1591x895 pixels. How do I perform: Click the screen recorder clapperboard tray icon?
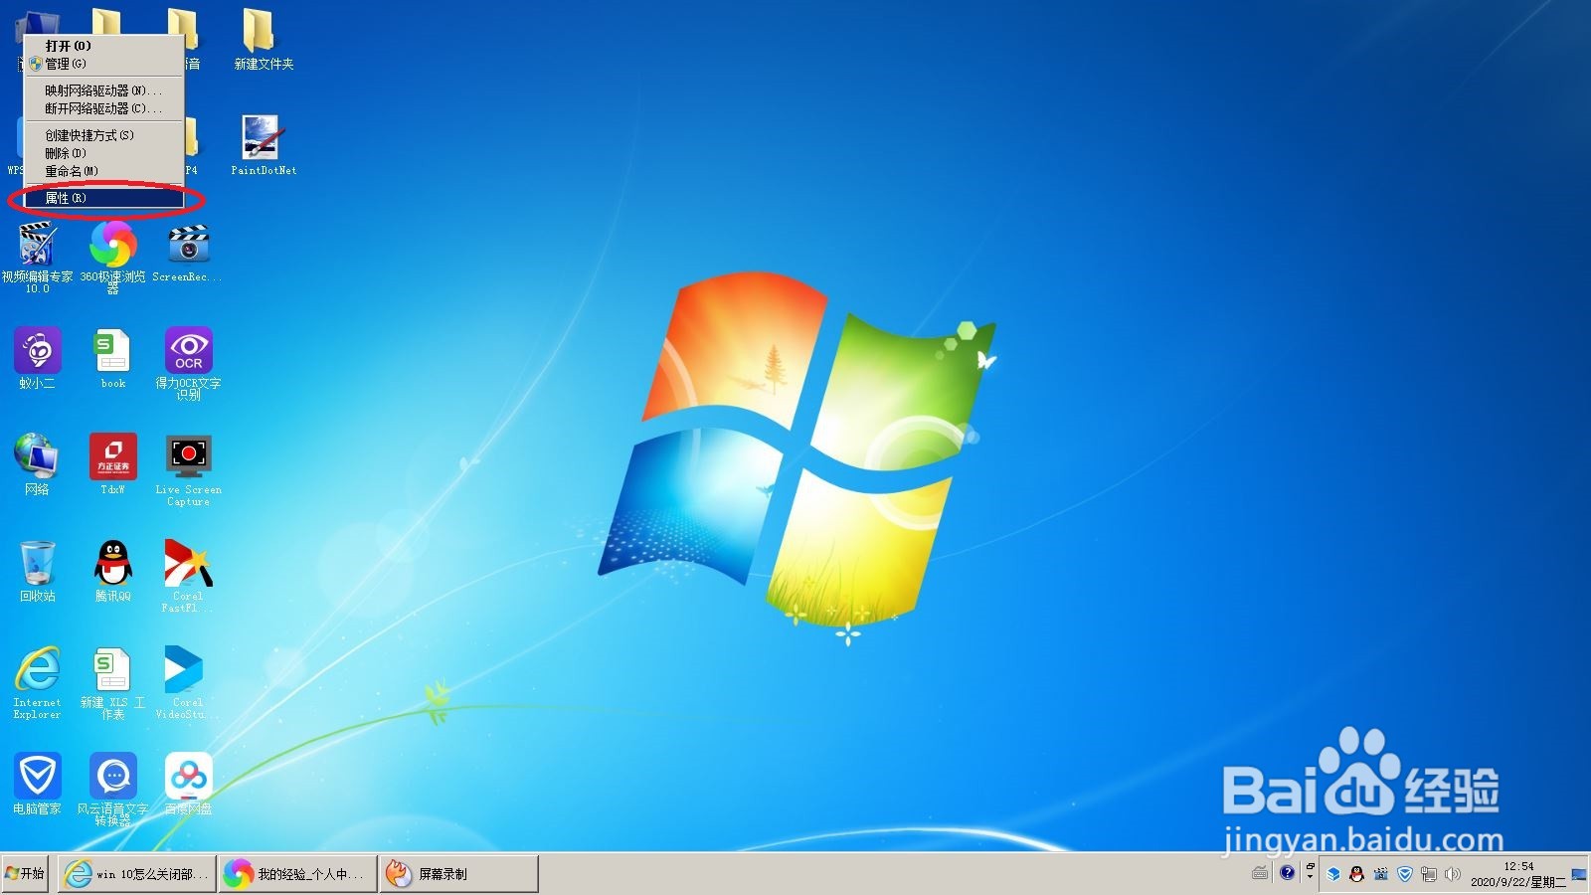pos(1380,874)
